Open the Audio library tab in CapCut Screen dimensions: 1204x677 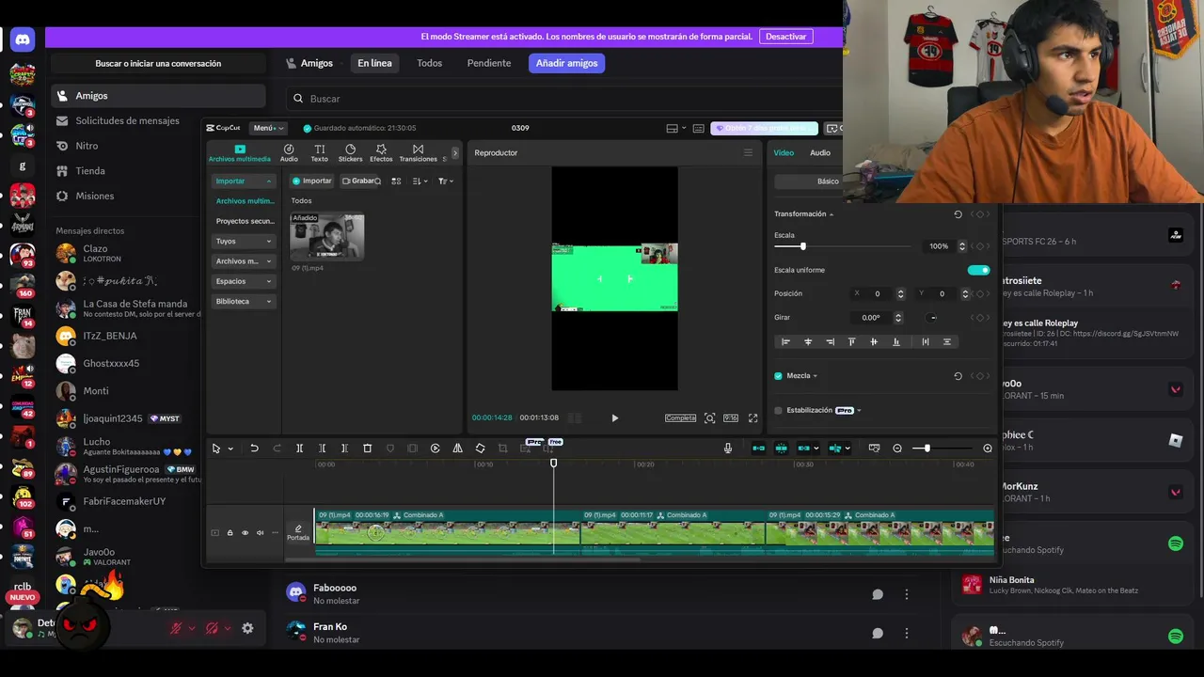[289, 153]
